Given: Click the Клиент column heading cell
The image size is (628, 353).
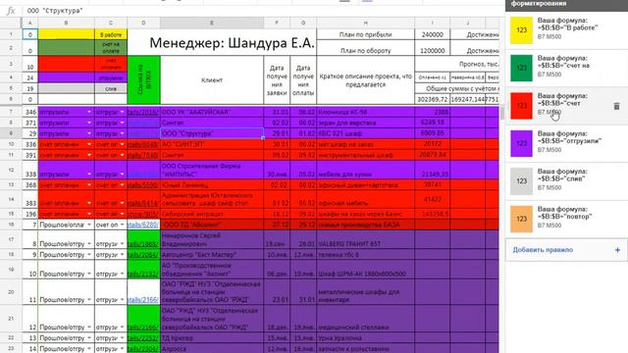Looking at the screenshot, I should coord(212,80).
